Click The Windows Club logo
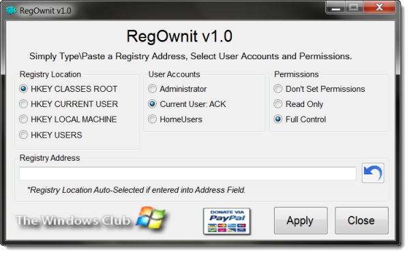Image resolution: width=409 pixels, height=254 pixels. [x=91, y=219]
